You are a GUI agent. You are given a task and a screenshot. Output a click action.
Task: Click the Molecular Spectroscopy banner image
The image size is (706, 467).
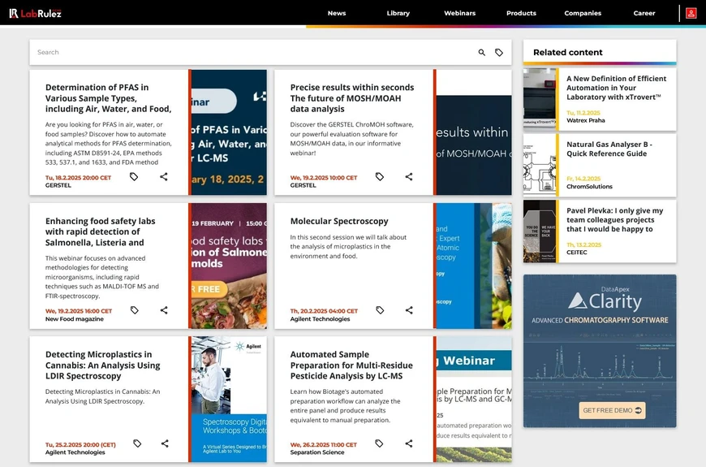[474, 266]
